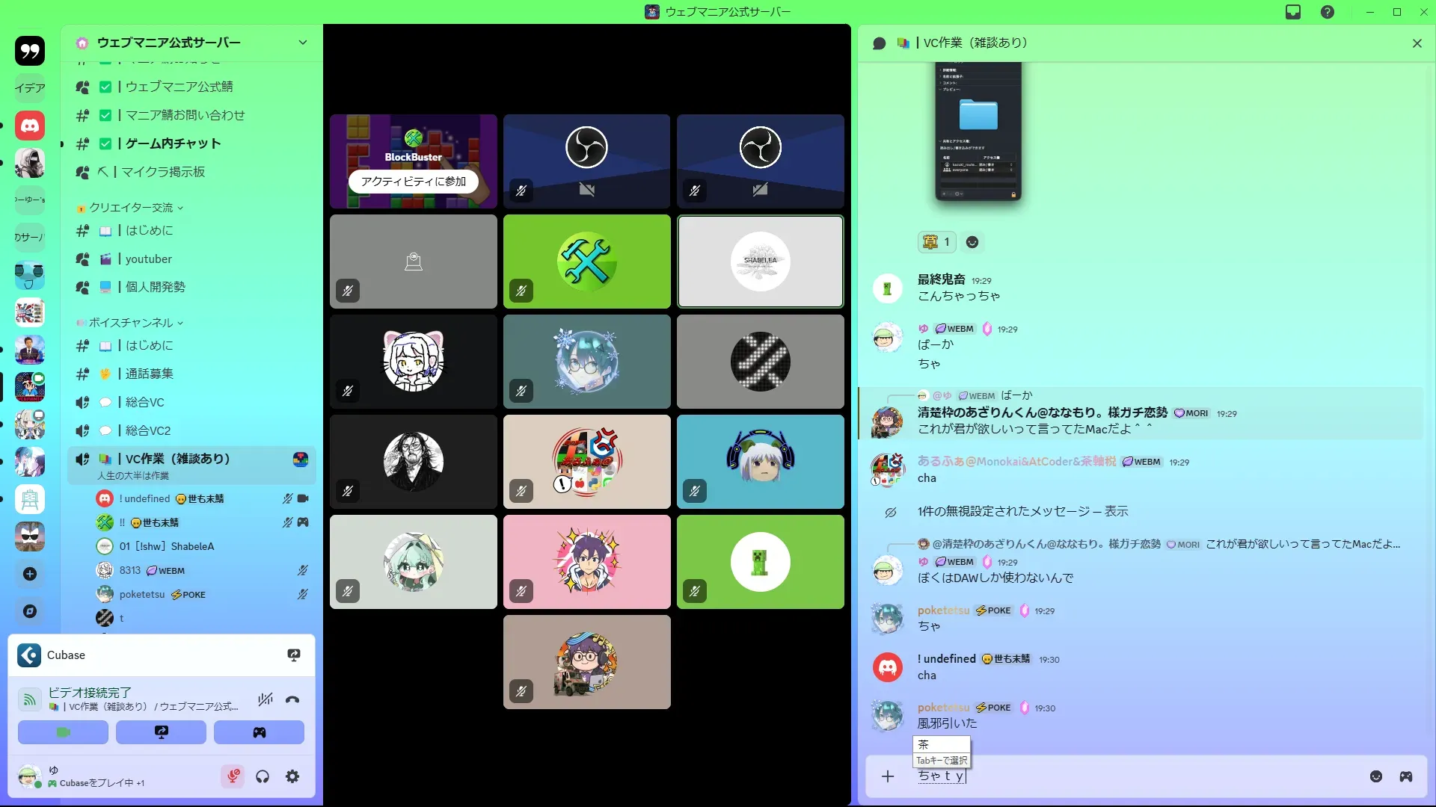The image size is (1436, 807).
Task: Collapse the ボイスチャンネル category
Action: pos(132,323)
